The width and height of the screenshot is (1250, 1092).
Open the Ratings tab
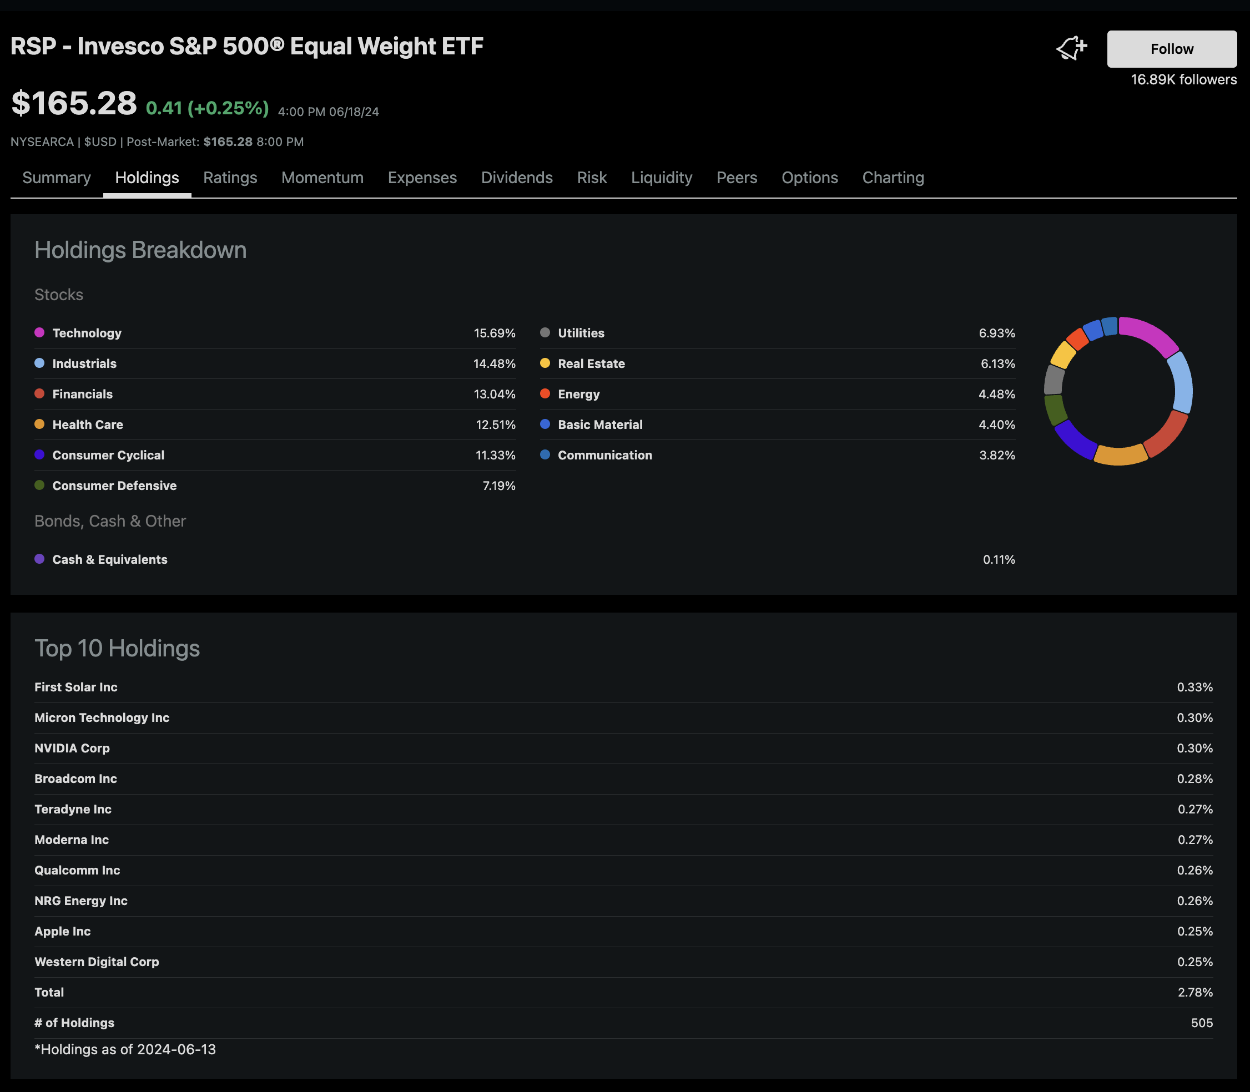[230, 178]
